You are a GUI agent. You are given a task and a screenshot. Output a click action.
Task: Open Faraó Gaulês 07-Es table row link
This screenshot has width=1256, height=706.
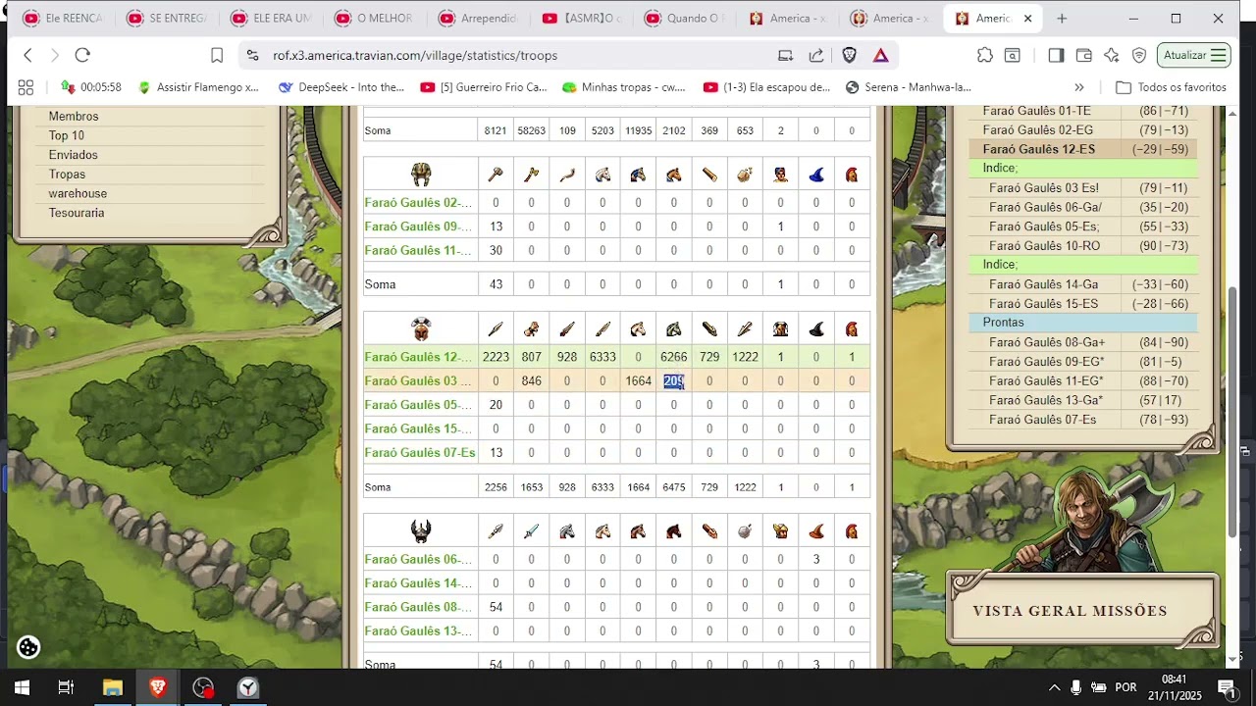420,453
